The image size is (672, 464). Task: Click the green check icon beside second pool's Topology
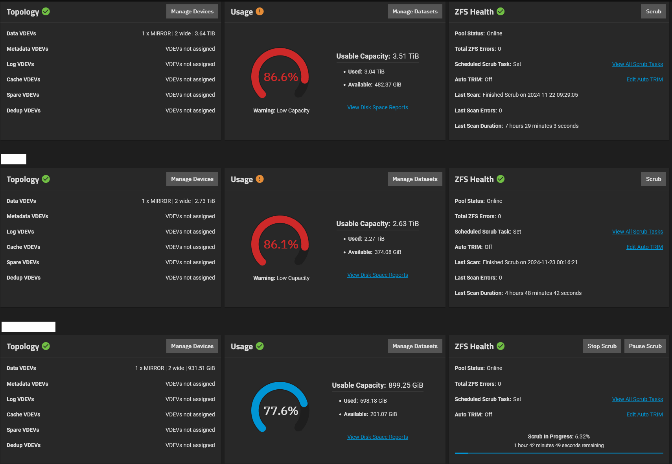click(46, 179)
